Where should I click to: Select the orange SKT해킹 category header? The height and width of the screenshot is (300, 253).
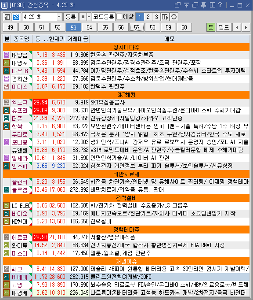(x=126, y=95)
